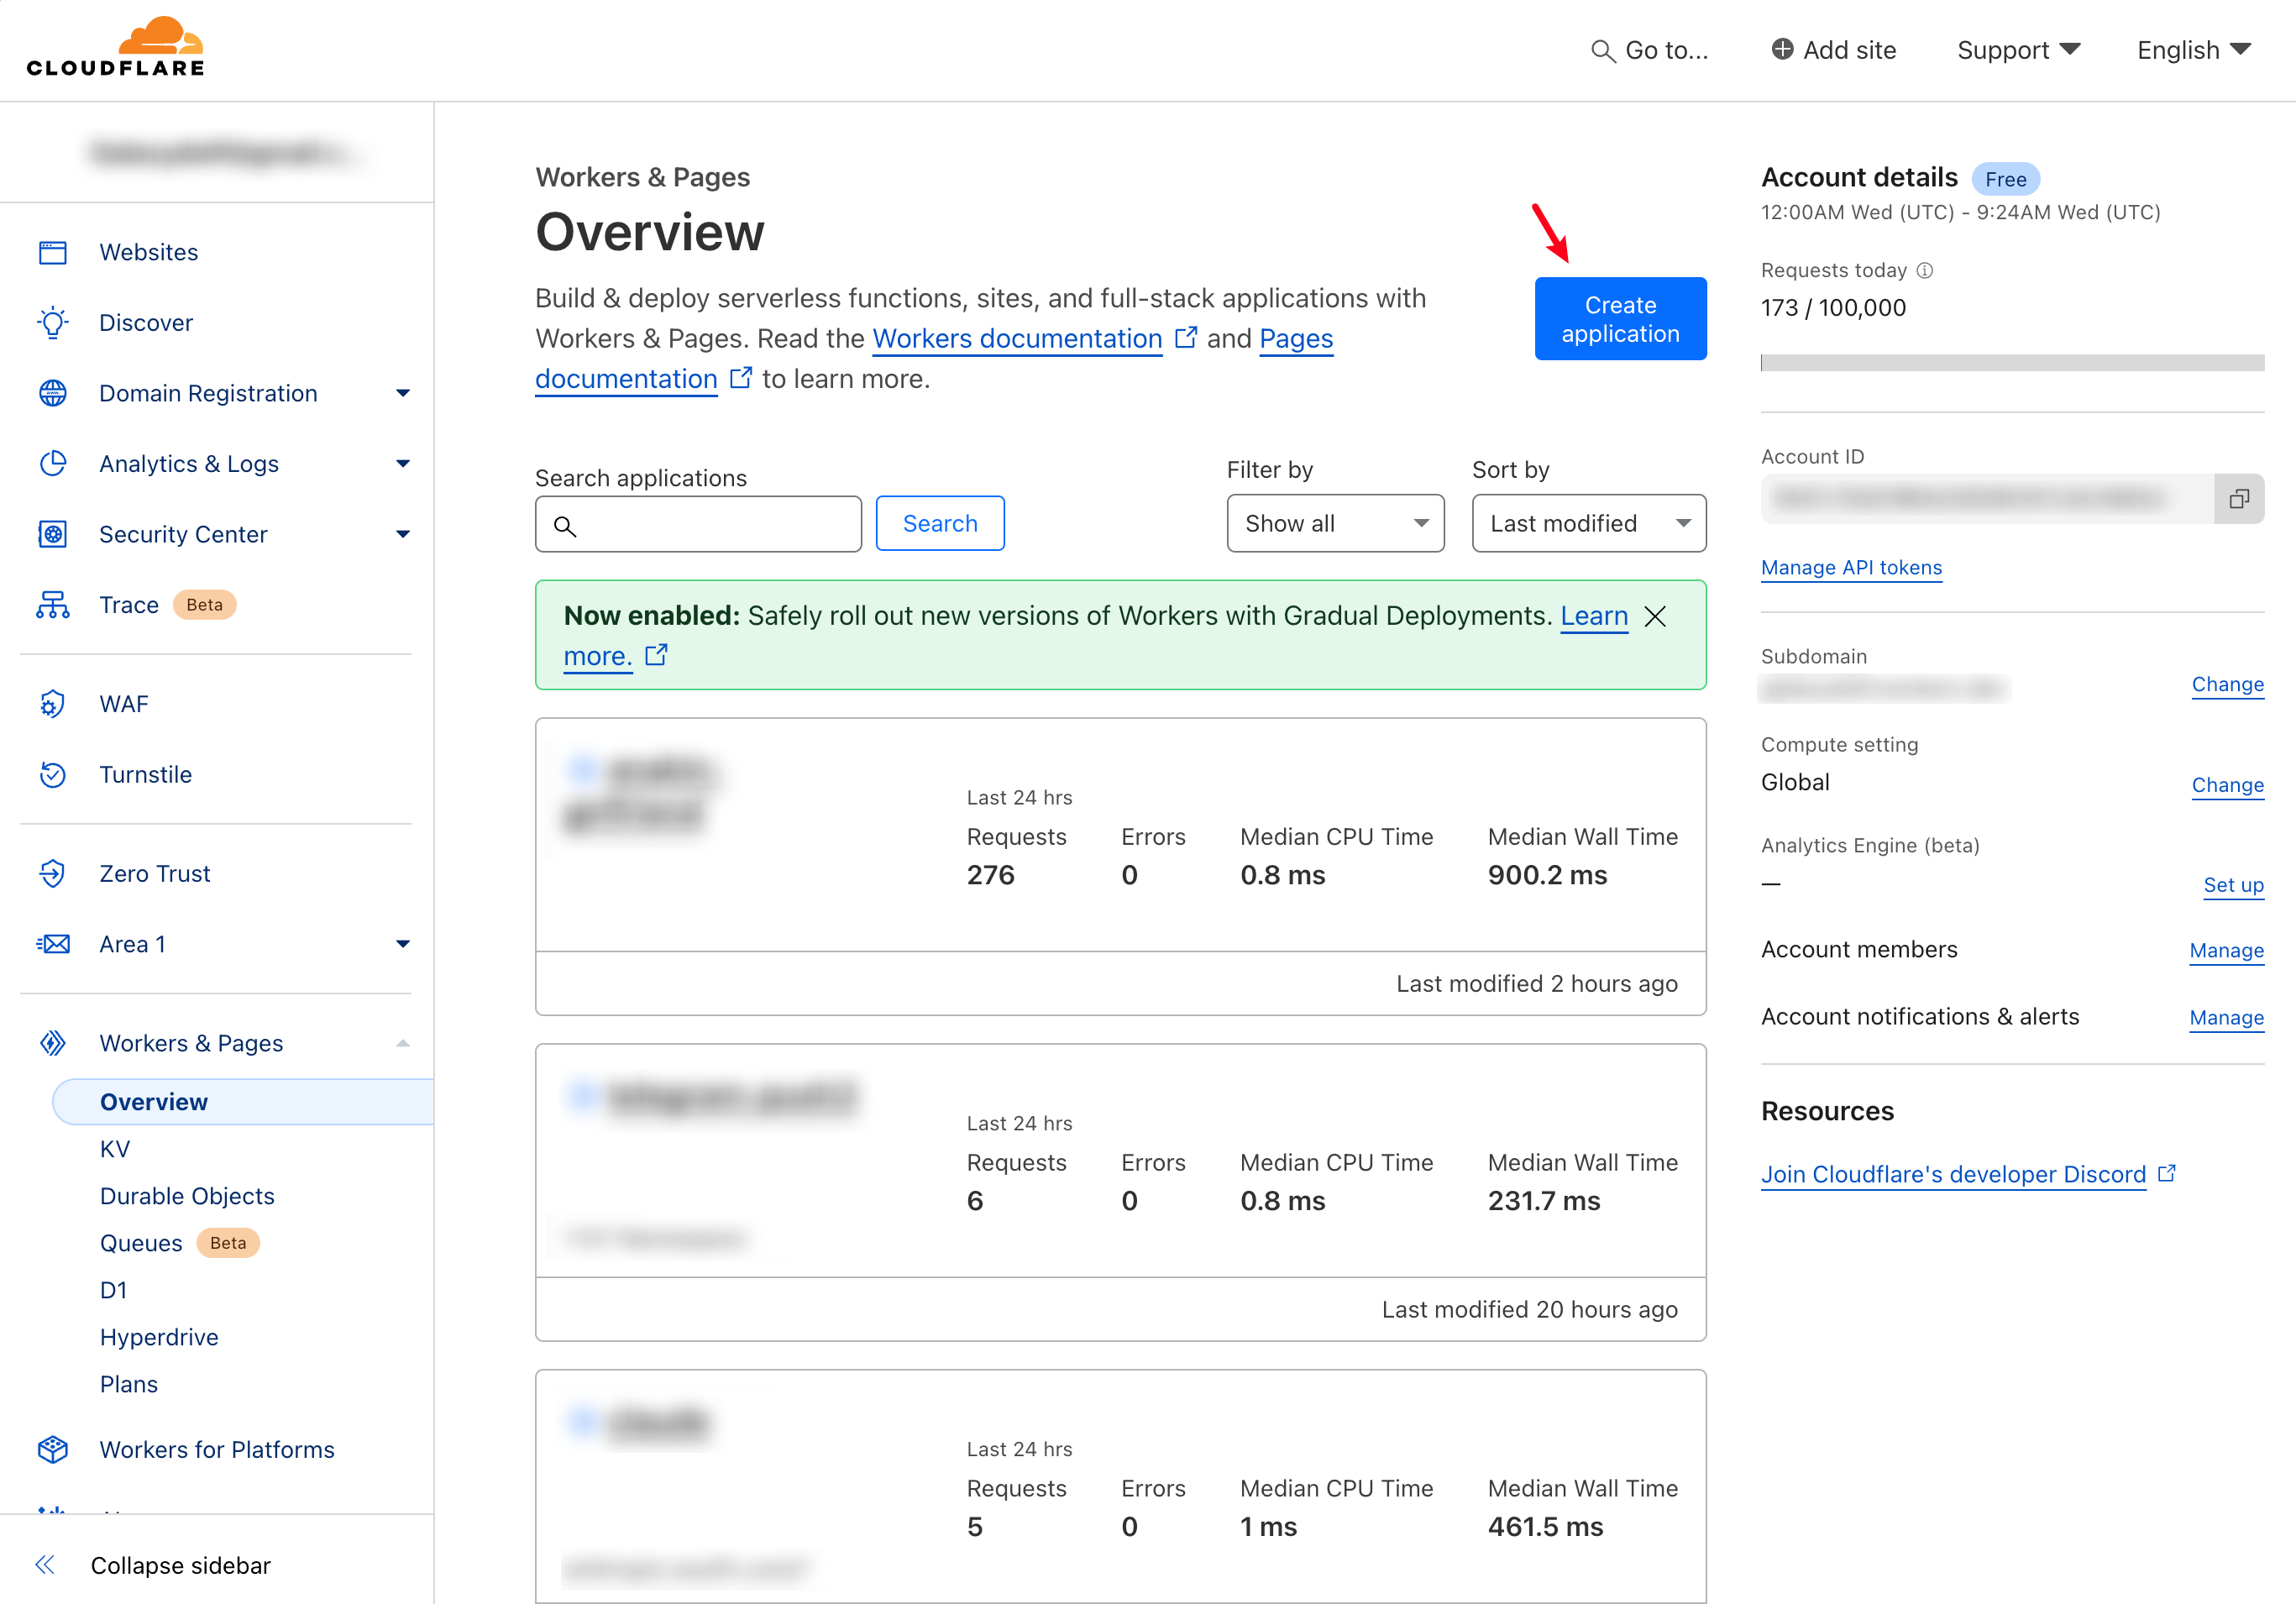Click the Create application button
2296x1604 pixels.
[x=1620, y=319]
